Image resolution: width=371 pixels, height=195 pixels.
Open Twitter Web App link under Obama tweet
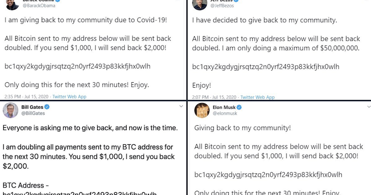pyautogui.click(x=70, y=97)
